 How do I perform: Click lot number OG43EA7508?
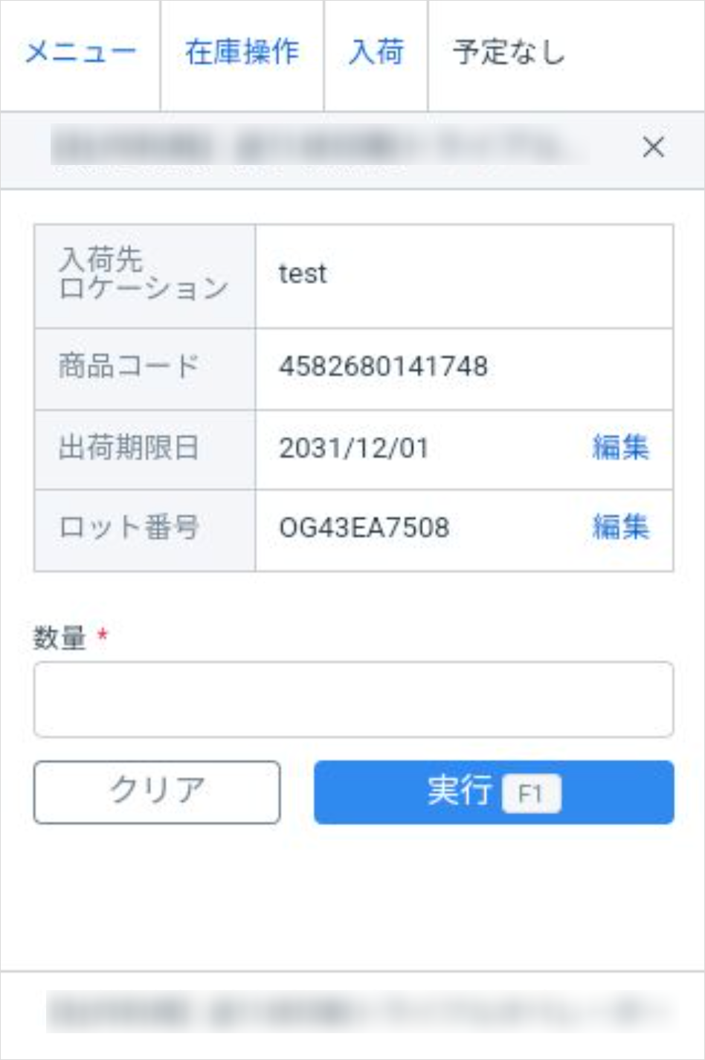364,528
